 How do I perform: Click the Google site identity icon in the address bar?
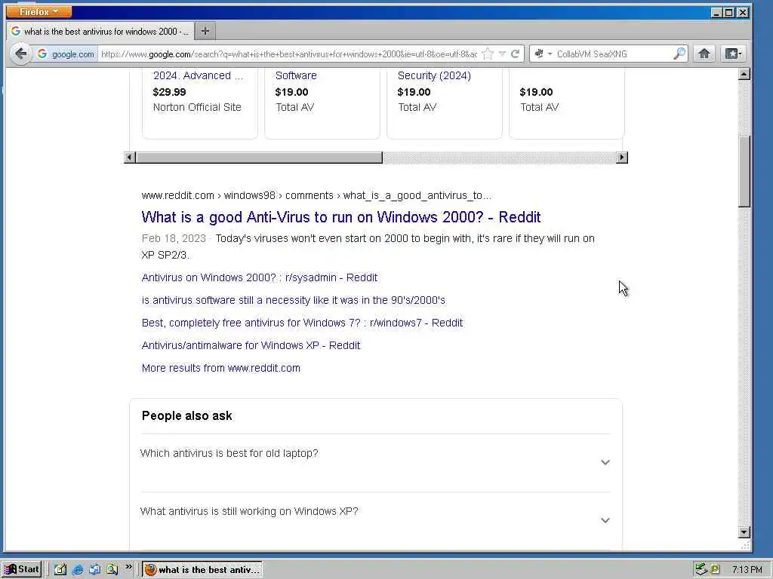42,54
